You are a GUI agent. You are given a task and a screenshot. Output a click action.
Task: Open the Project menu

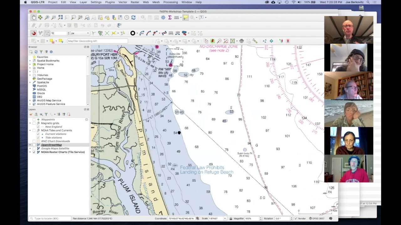tap(53, 2)
